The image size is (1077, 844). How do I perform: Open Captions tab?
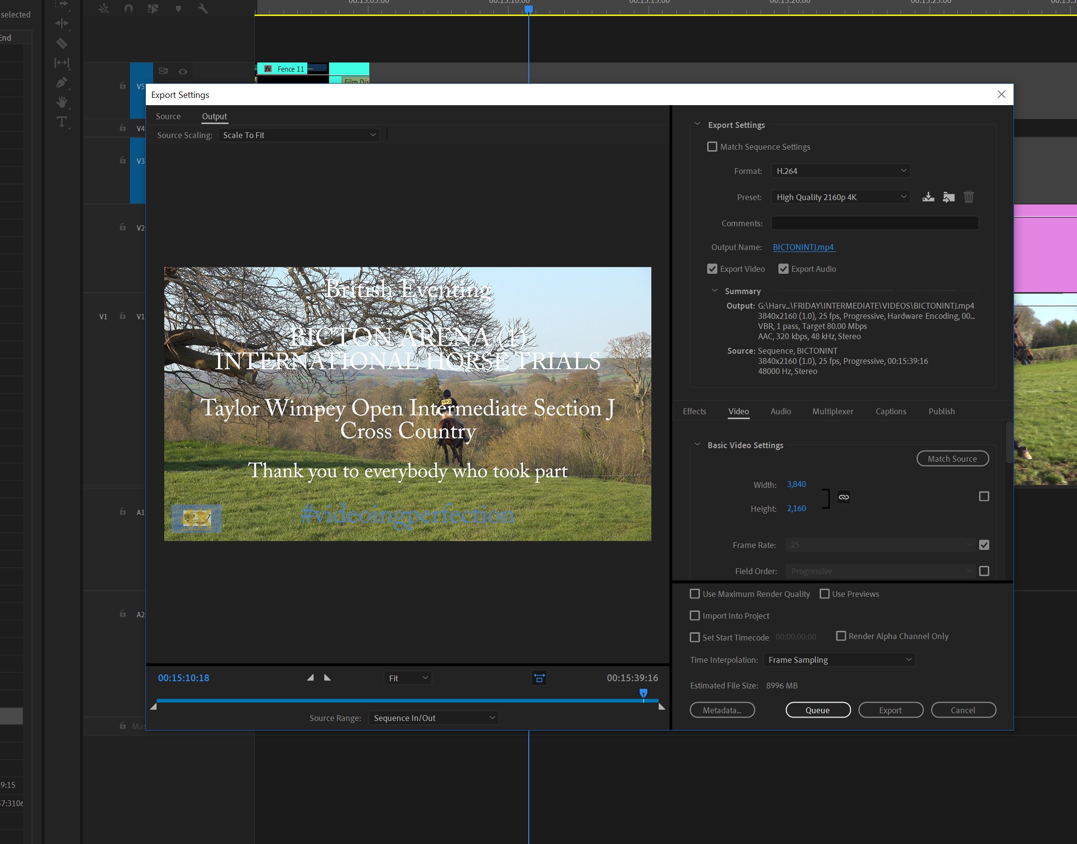[x=891, y=411]
